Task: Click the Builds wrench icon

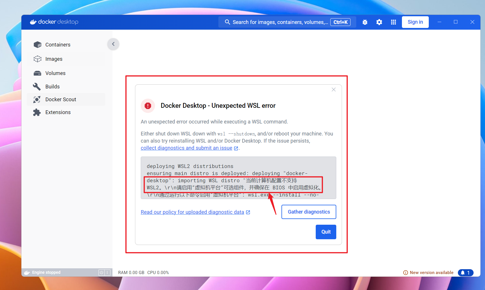Action: 37,86
